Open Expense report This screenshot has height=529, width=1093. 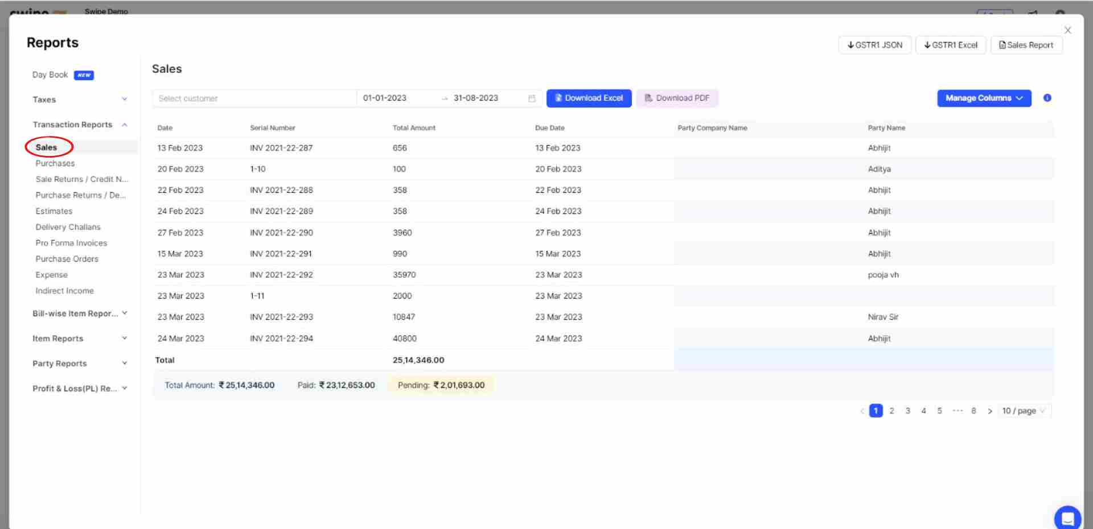[x=51, y=275]
